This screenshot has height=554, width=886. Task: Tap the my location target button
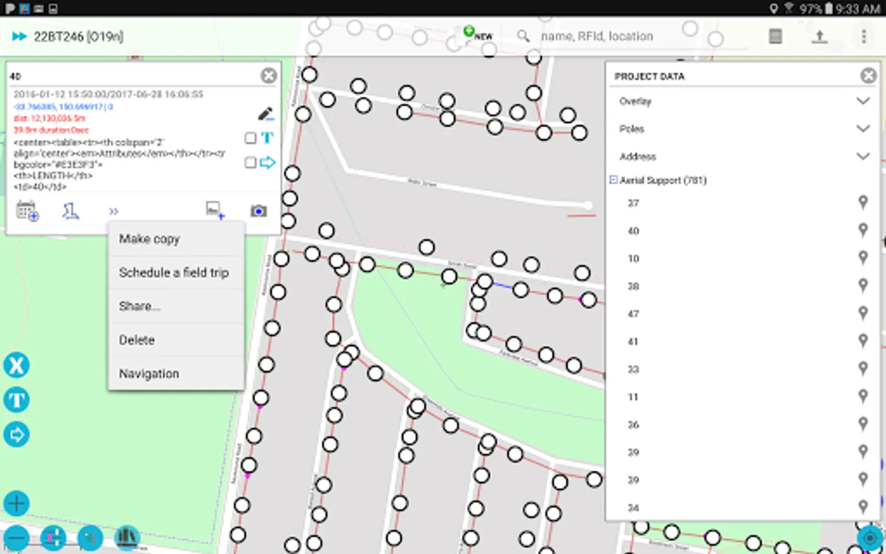(869, 538)
